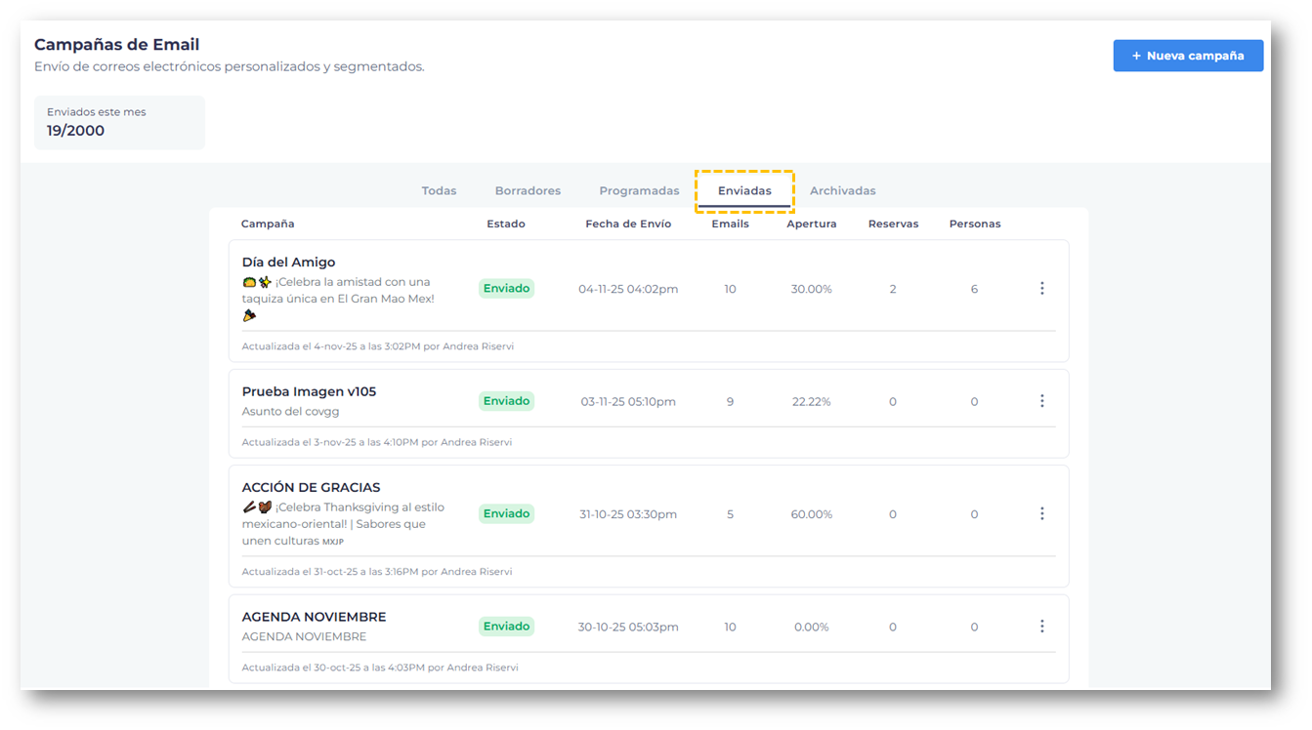Switch to the Todas tab
This screenshot has width=1312, height=730.
click(439, 191)
